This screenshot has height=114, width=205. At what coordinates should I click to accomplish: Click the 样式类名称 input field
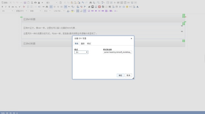118,52
